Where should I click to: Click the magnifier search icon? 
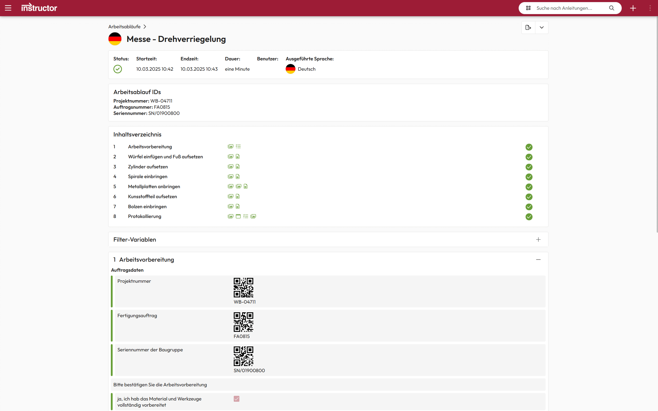click(611, 8)
